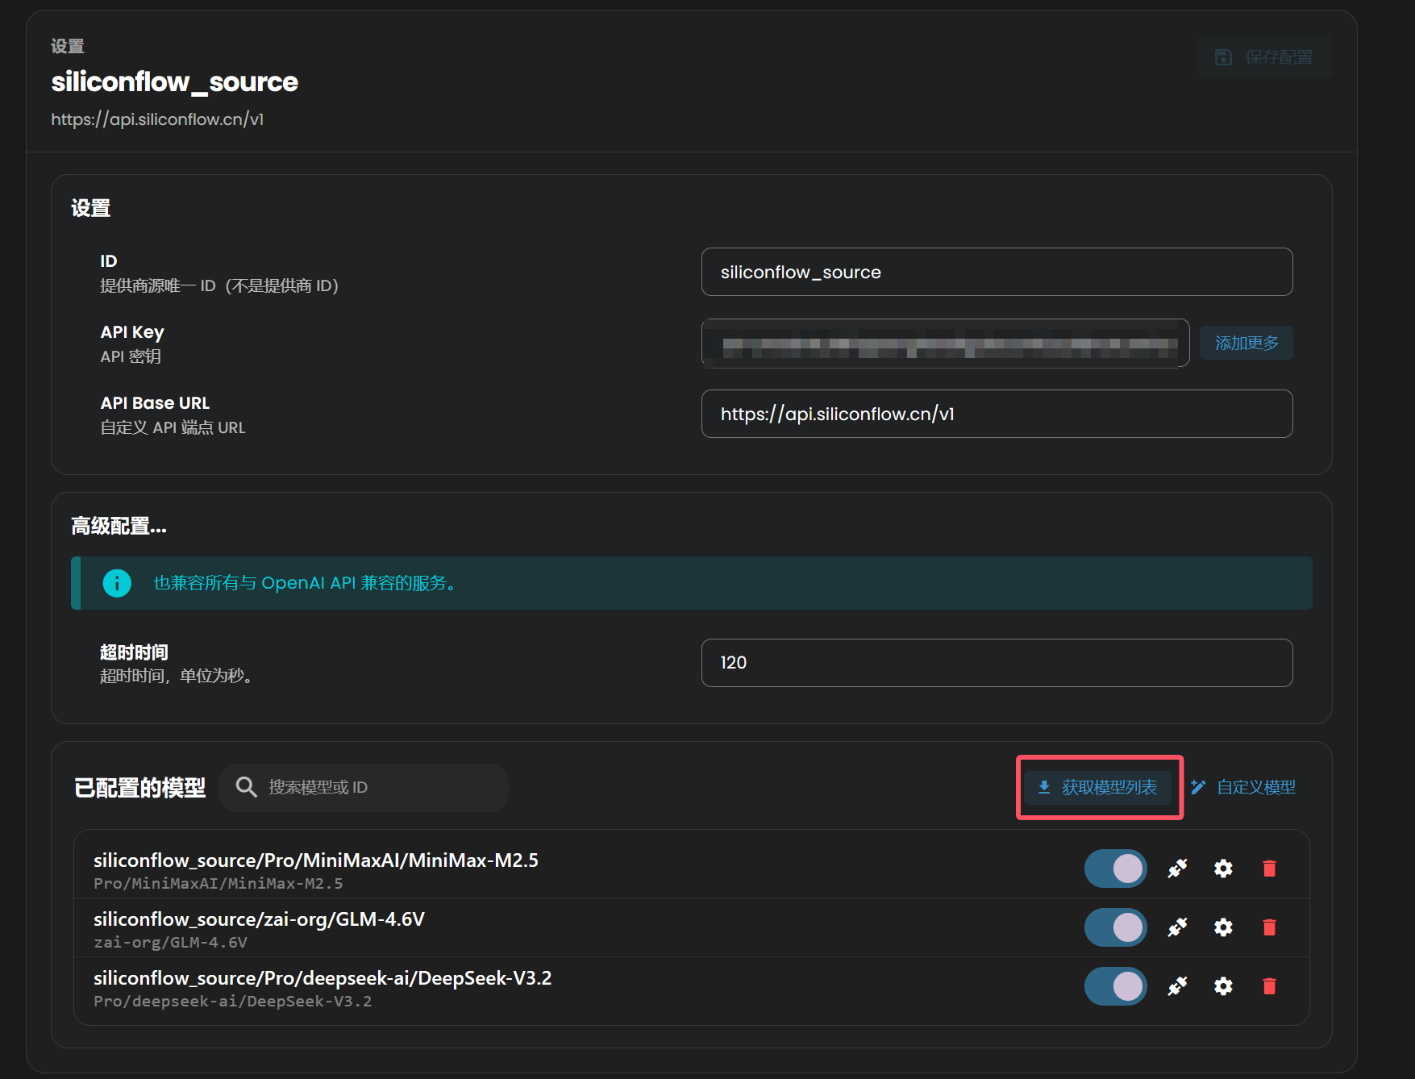The image size is (1415, 1079).
Task: Click the 已配置的模型 heading
Action: 139,787
